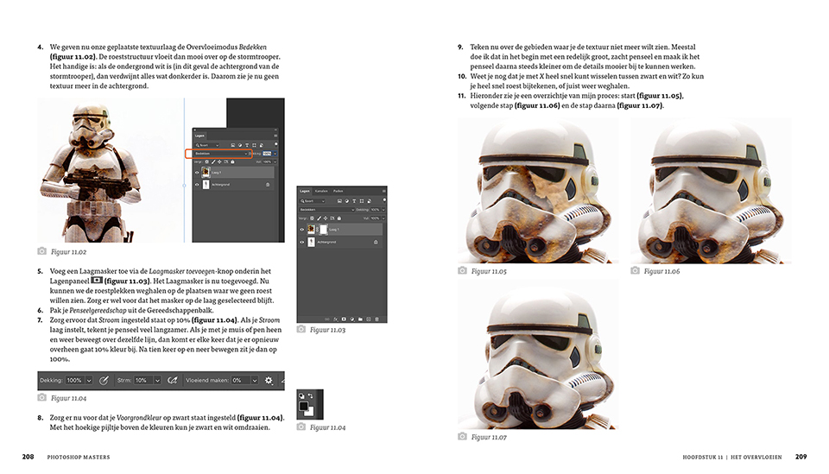Toggle the Achtergrond lock in figure 11.03 panel

[x=376, y=242]
